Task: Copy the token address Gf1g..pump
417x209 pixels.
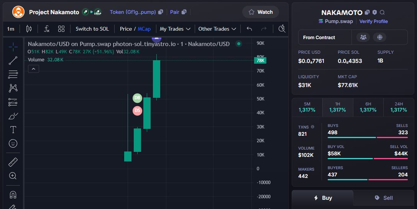Action: 160,12
